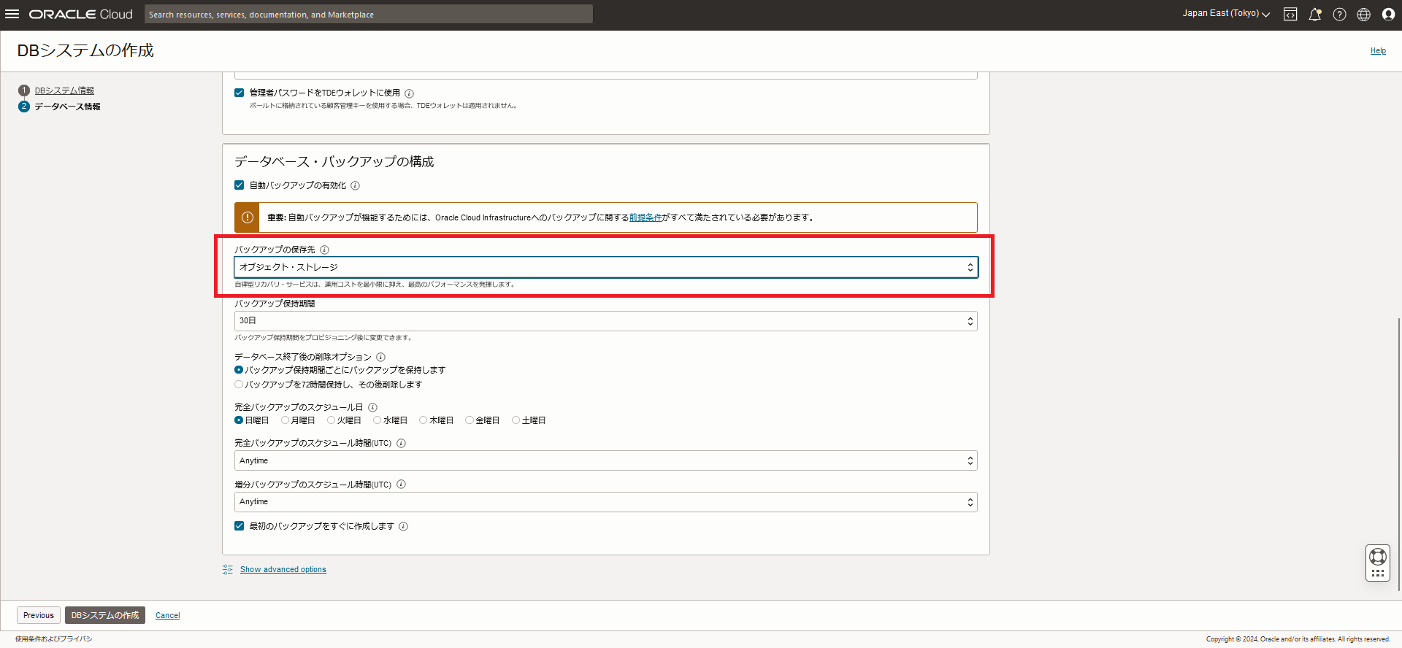Open full backup schedule time Anytime dropdown
Viewport: 1402px width, 648px height.
tap(605, 460)
